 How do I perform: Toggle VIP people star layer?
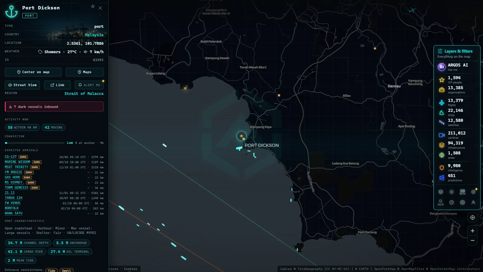click(442, 80)
